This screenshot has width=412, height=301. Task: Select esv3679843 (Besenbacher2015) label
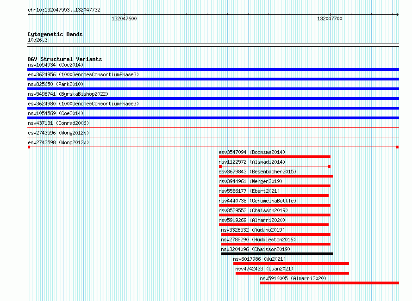[257, 172]
